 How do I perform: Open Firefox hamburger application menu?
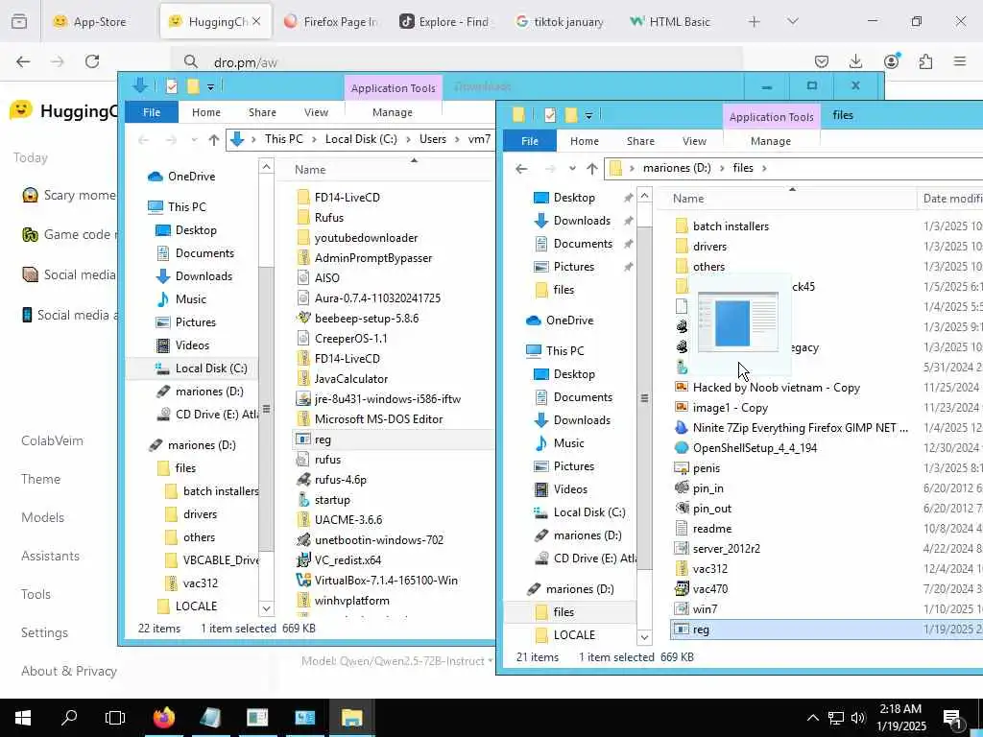click(960, 61)
